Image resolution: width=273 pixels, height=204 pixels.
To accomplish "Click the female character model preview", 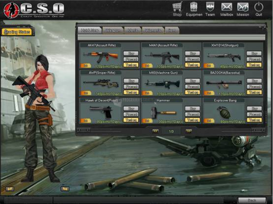I will click(x=37, y=118).
